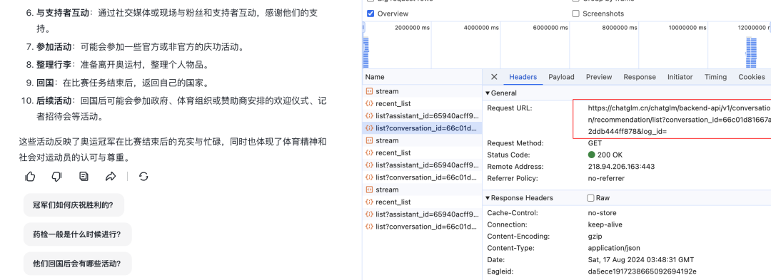Click the bold text 后续活动
Image resolution: width=771 pixels, height=280 pixels.
click(54, 101)
